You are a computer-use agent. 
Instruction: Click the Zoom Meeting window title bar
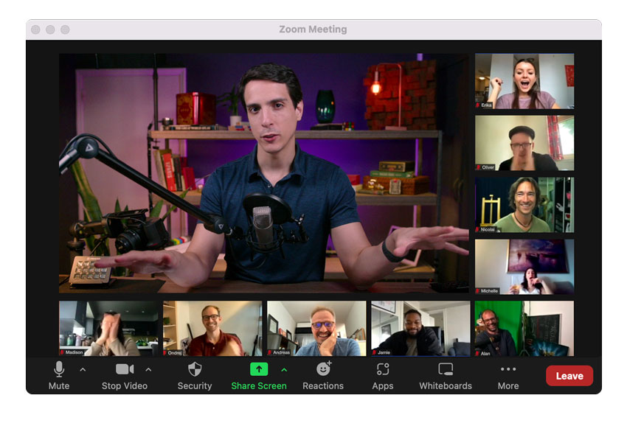point(313,29)
